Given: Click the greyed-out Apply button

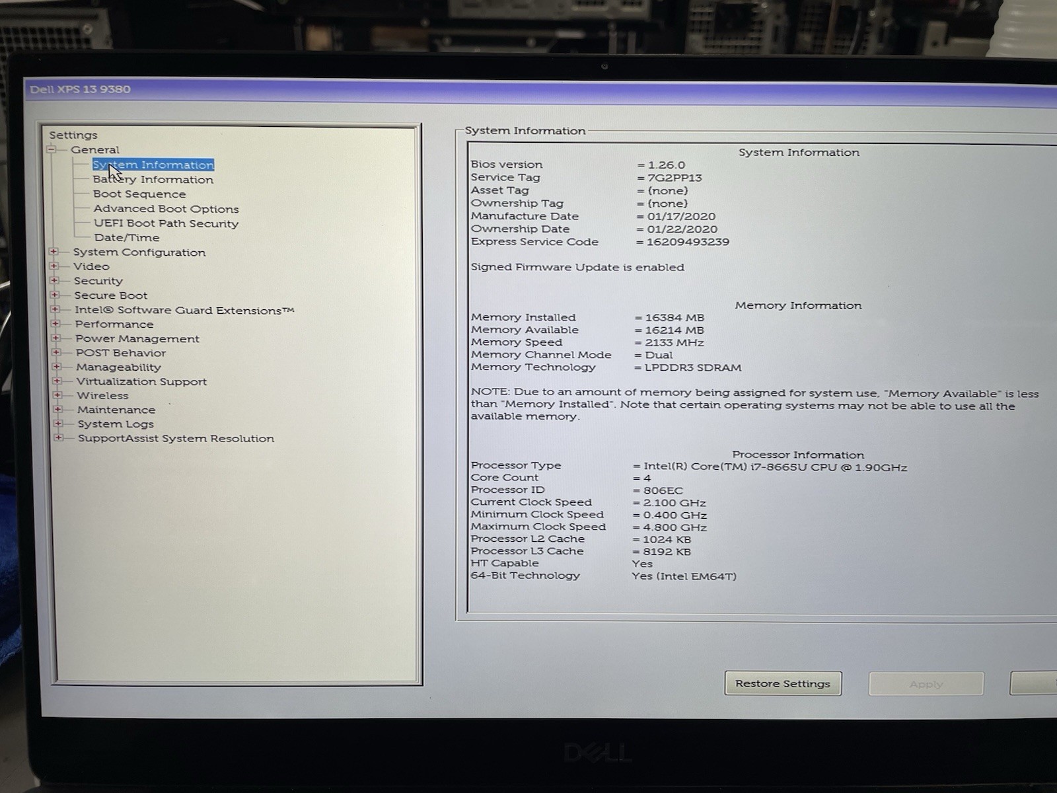Looking at the screenshot, I should tap(926, 684).
